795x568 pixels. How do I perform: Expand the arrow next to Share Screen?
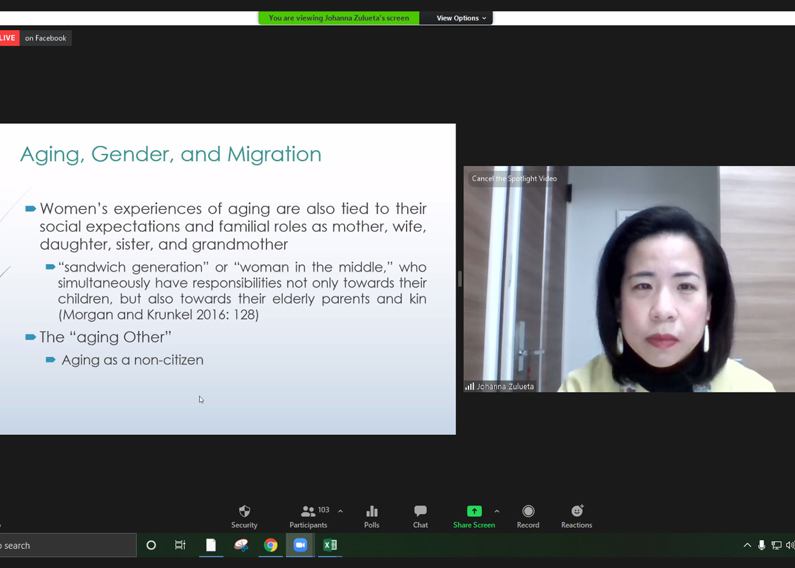(497, 511)
